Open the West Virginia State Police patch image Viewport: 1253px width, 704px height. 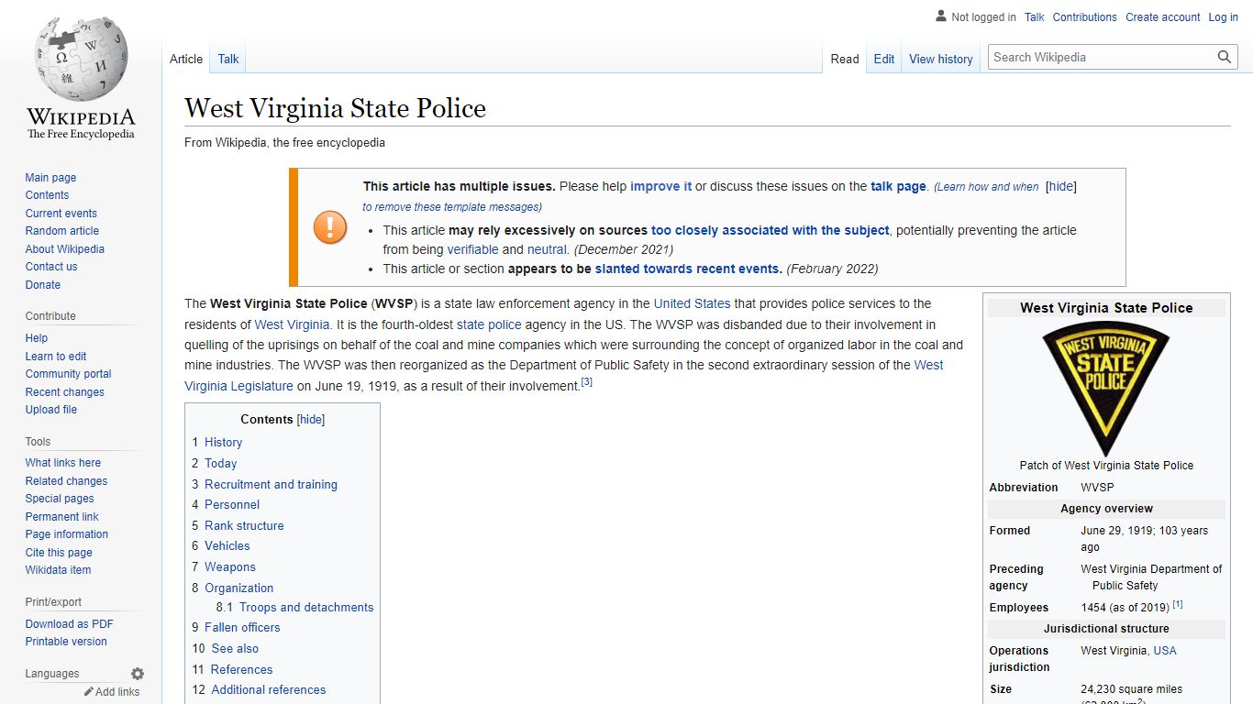click(1106, 389)
